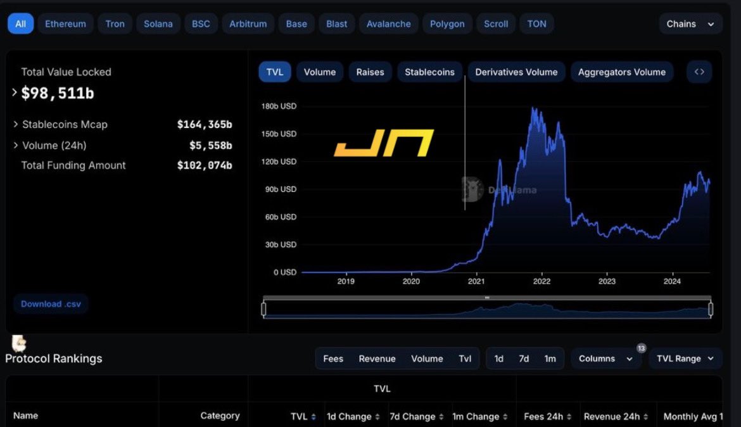Enable the Raises chart toggle

tap(370, 72)
